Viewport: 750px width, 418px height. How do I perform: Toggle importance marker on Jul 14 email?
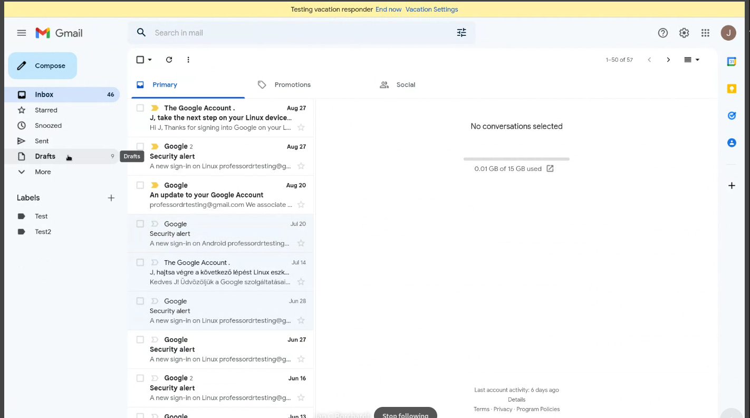pos(155,262)
